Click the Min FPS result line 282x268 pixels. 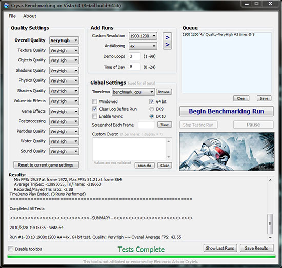click(68, 179)
